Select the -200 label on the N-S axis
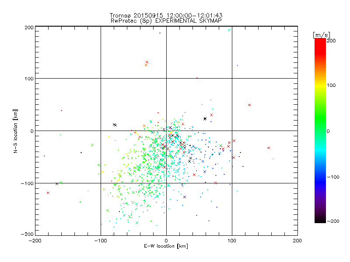Viewport: 350px width, 262px height. click(27, 234)
